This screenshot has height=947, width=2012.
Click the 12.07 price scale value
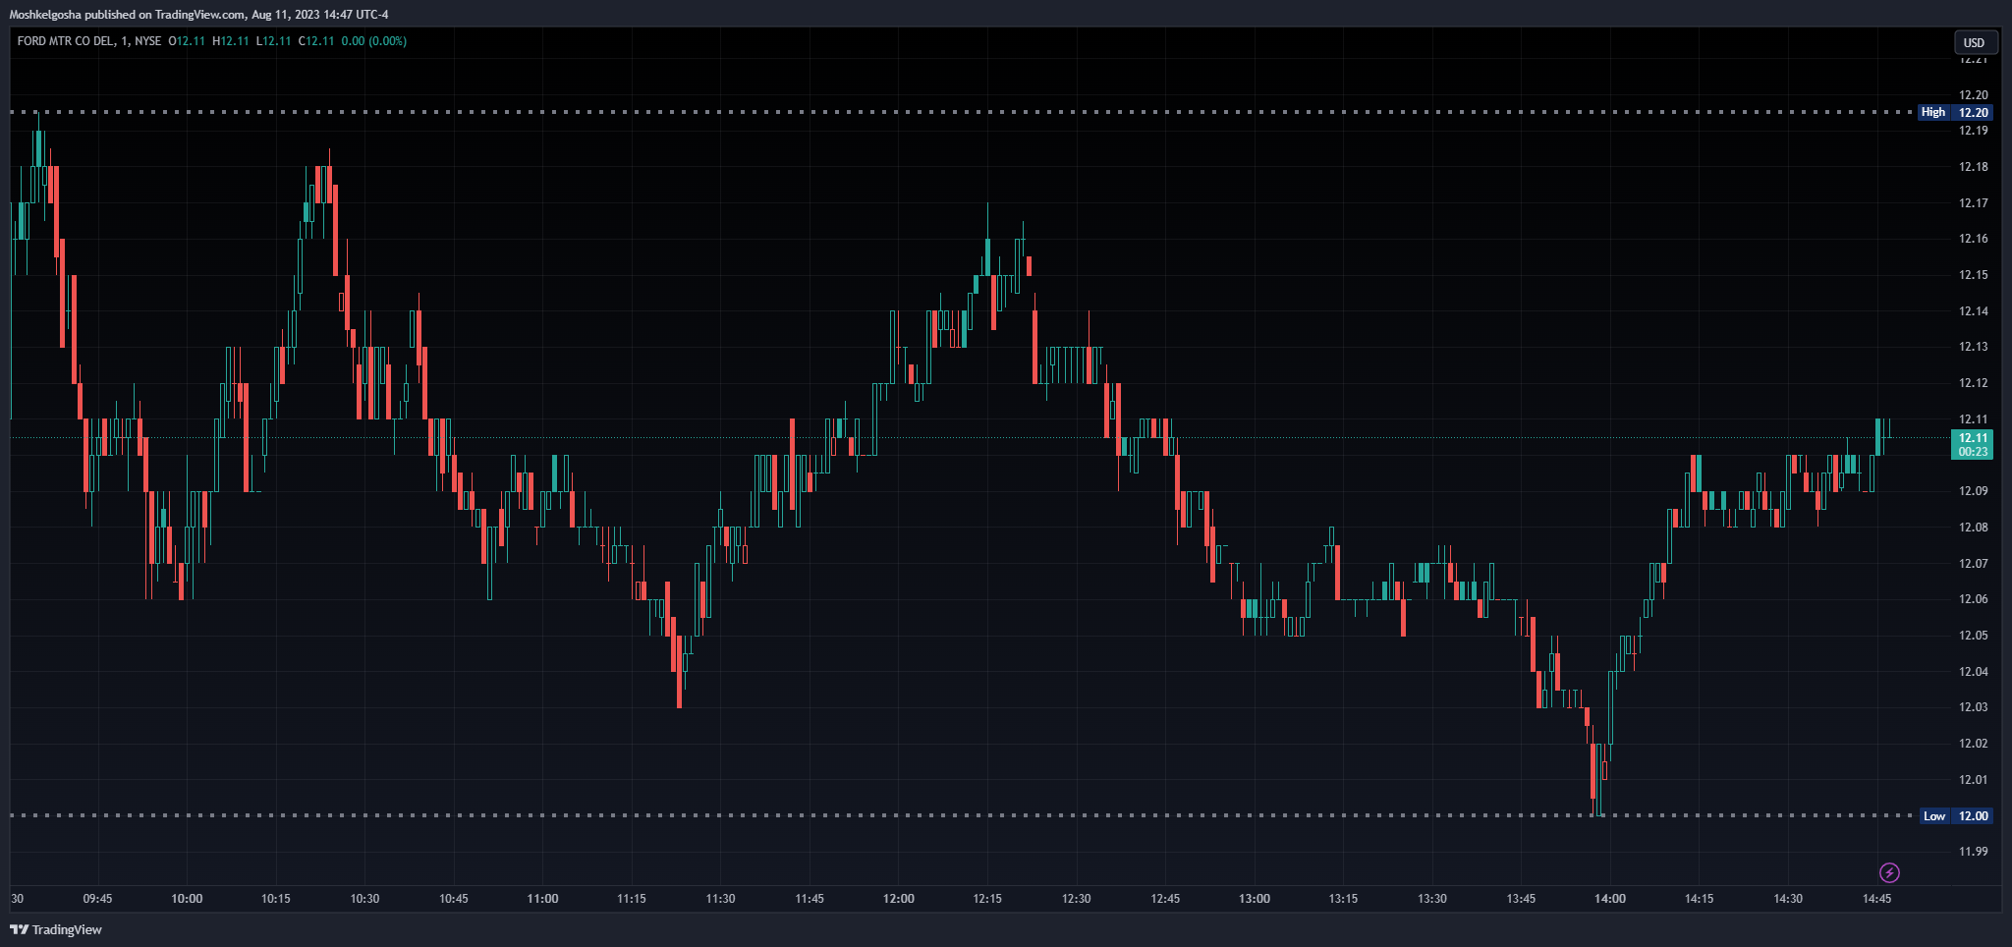(1973, 564)
